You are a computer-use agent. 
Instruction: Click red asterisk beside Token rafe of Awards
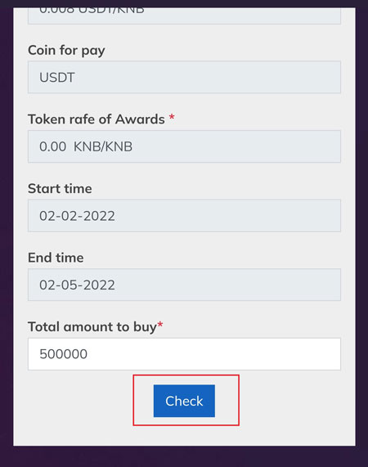point(172,117)
